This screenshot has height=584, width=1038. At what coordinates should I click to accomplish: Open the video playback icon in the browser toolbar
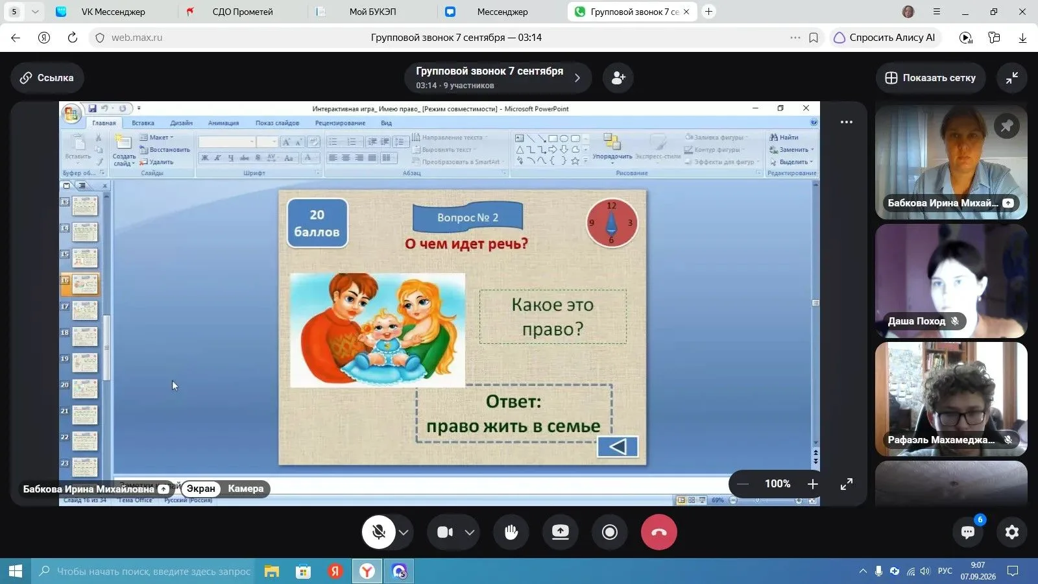point(966,38)
